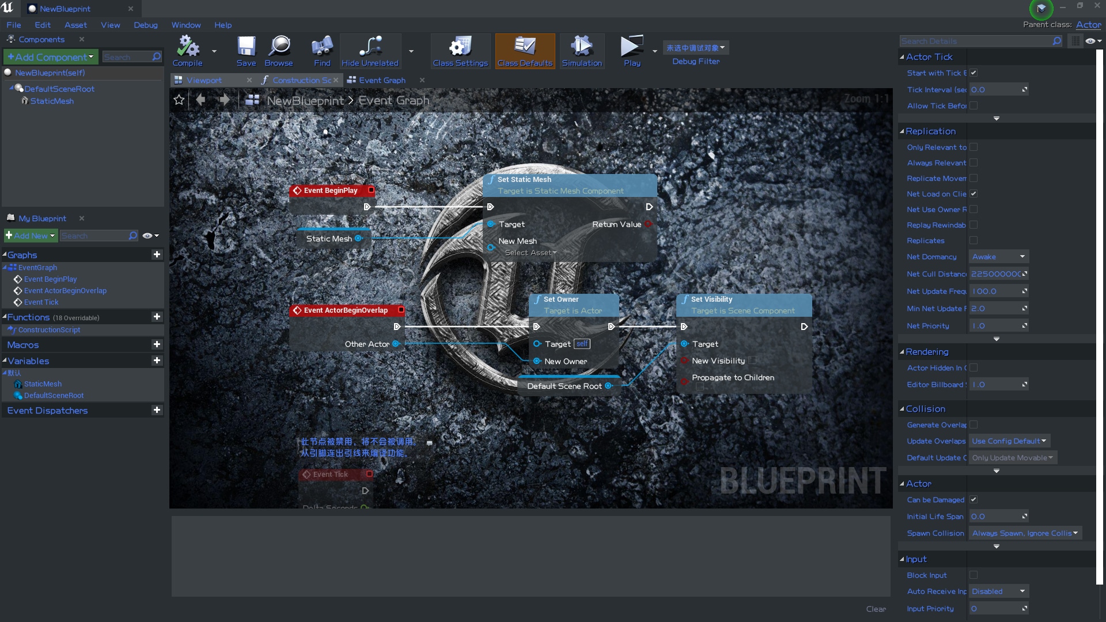The height and width of the screenshot is (622, 1106).
Task: Toggle Hide Unrelated nodes
Action: [370, 51]
